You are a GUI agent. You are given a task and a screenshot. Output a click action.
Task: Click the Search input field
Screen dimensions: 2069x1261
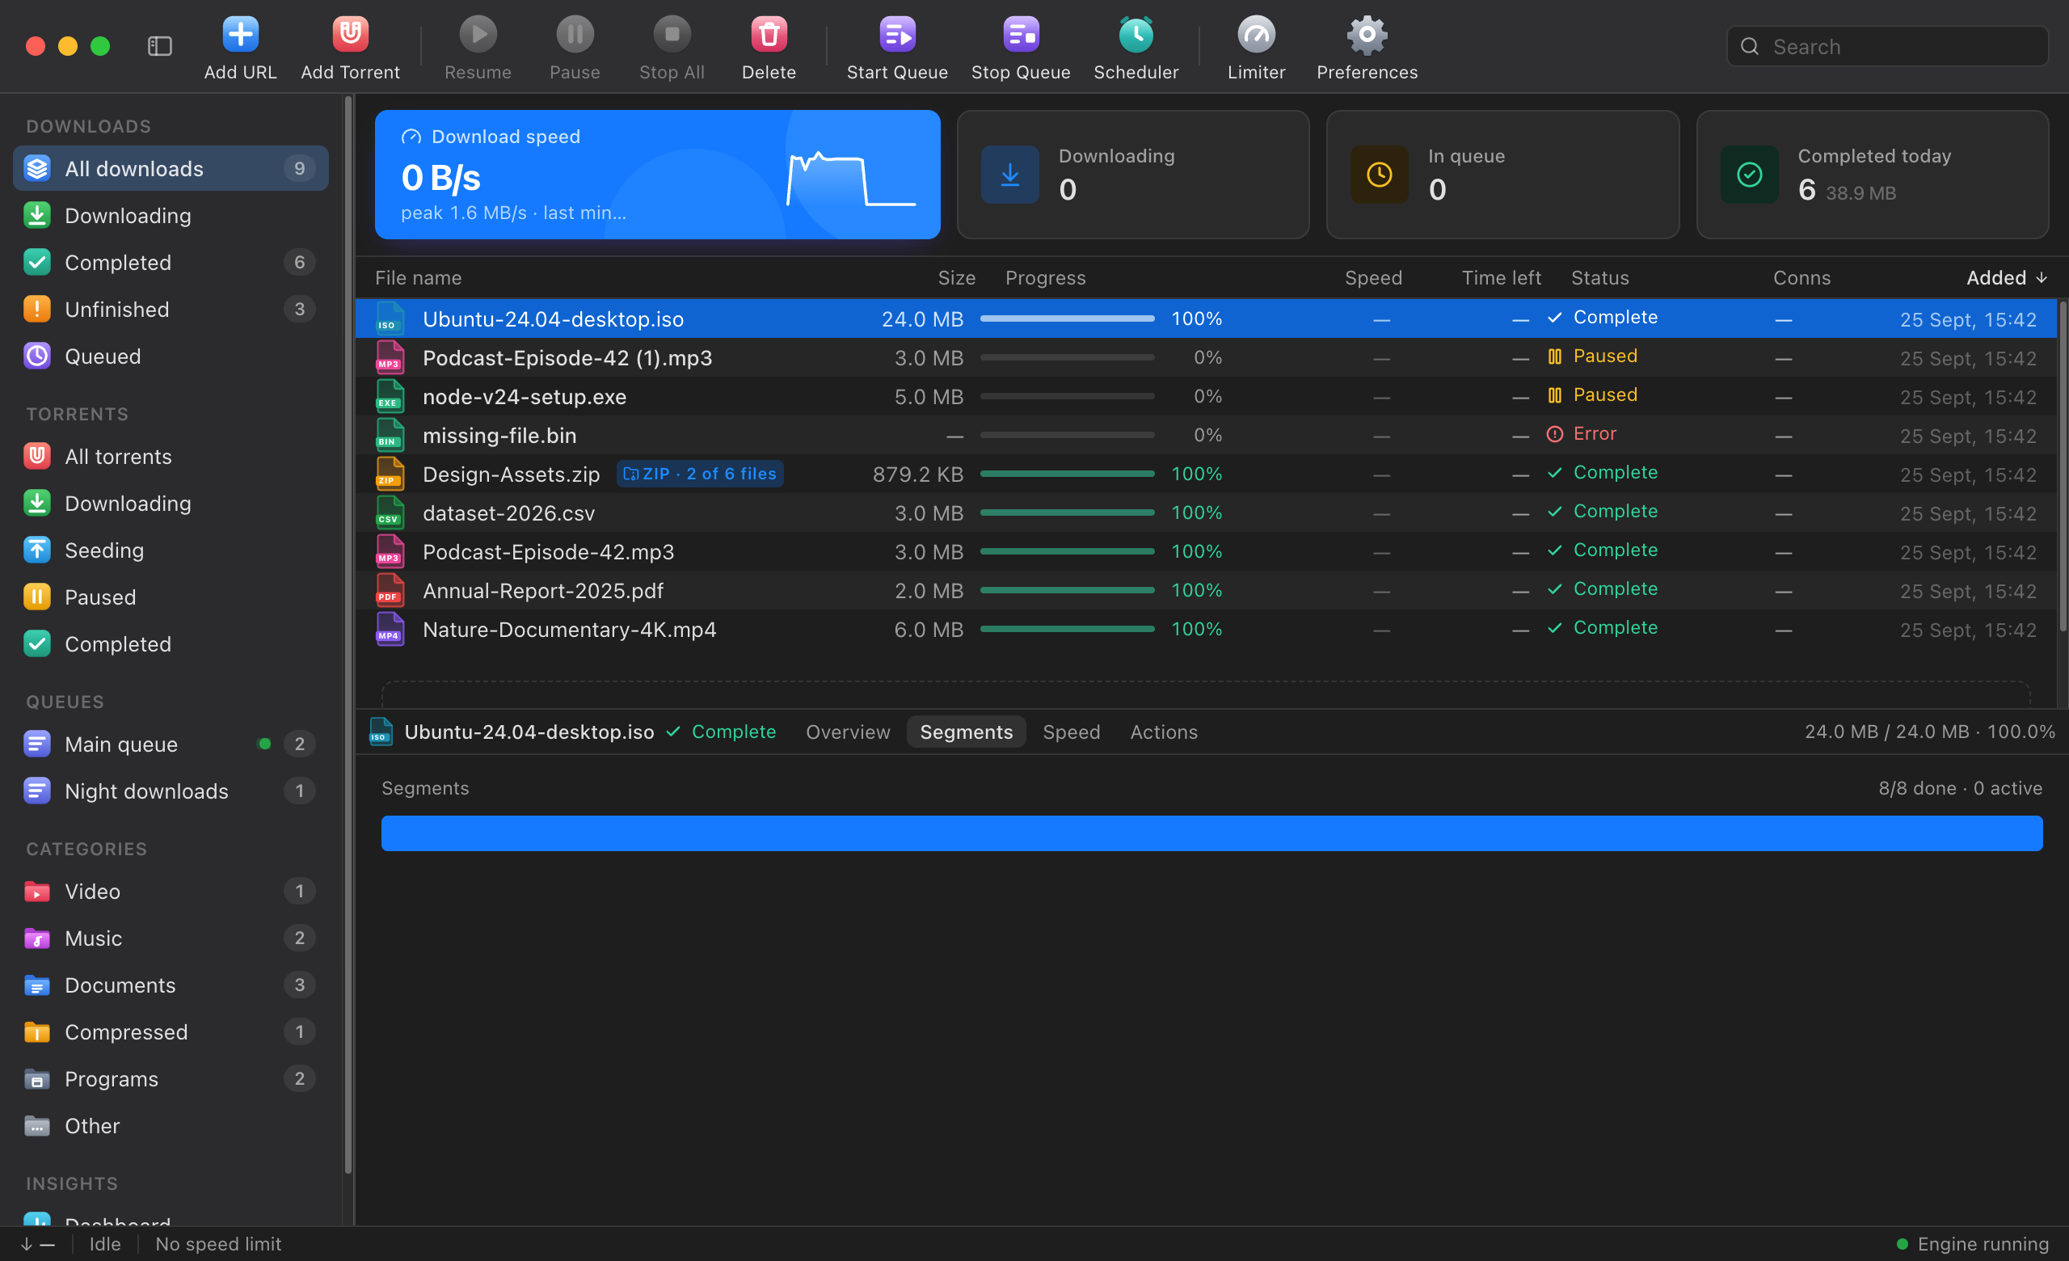(x=1887, y=46)
